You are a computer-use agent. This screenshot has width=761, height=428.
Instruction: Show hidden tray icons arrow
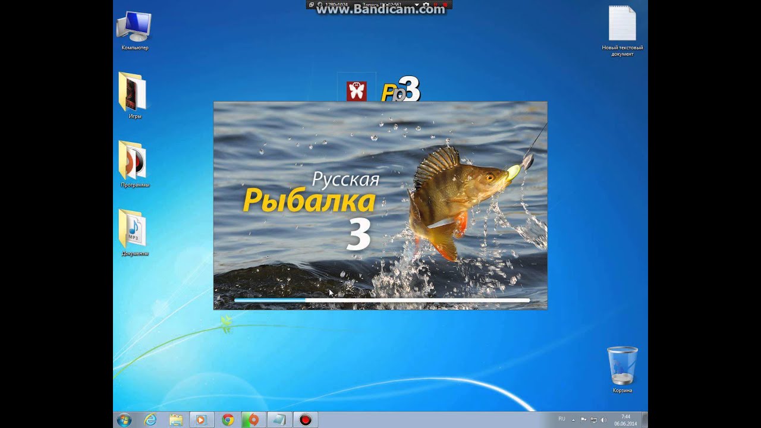[x=574, y=420]
